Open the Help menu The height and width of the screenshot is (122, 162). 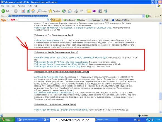pos(36,6)
